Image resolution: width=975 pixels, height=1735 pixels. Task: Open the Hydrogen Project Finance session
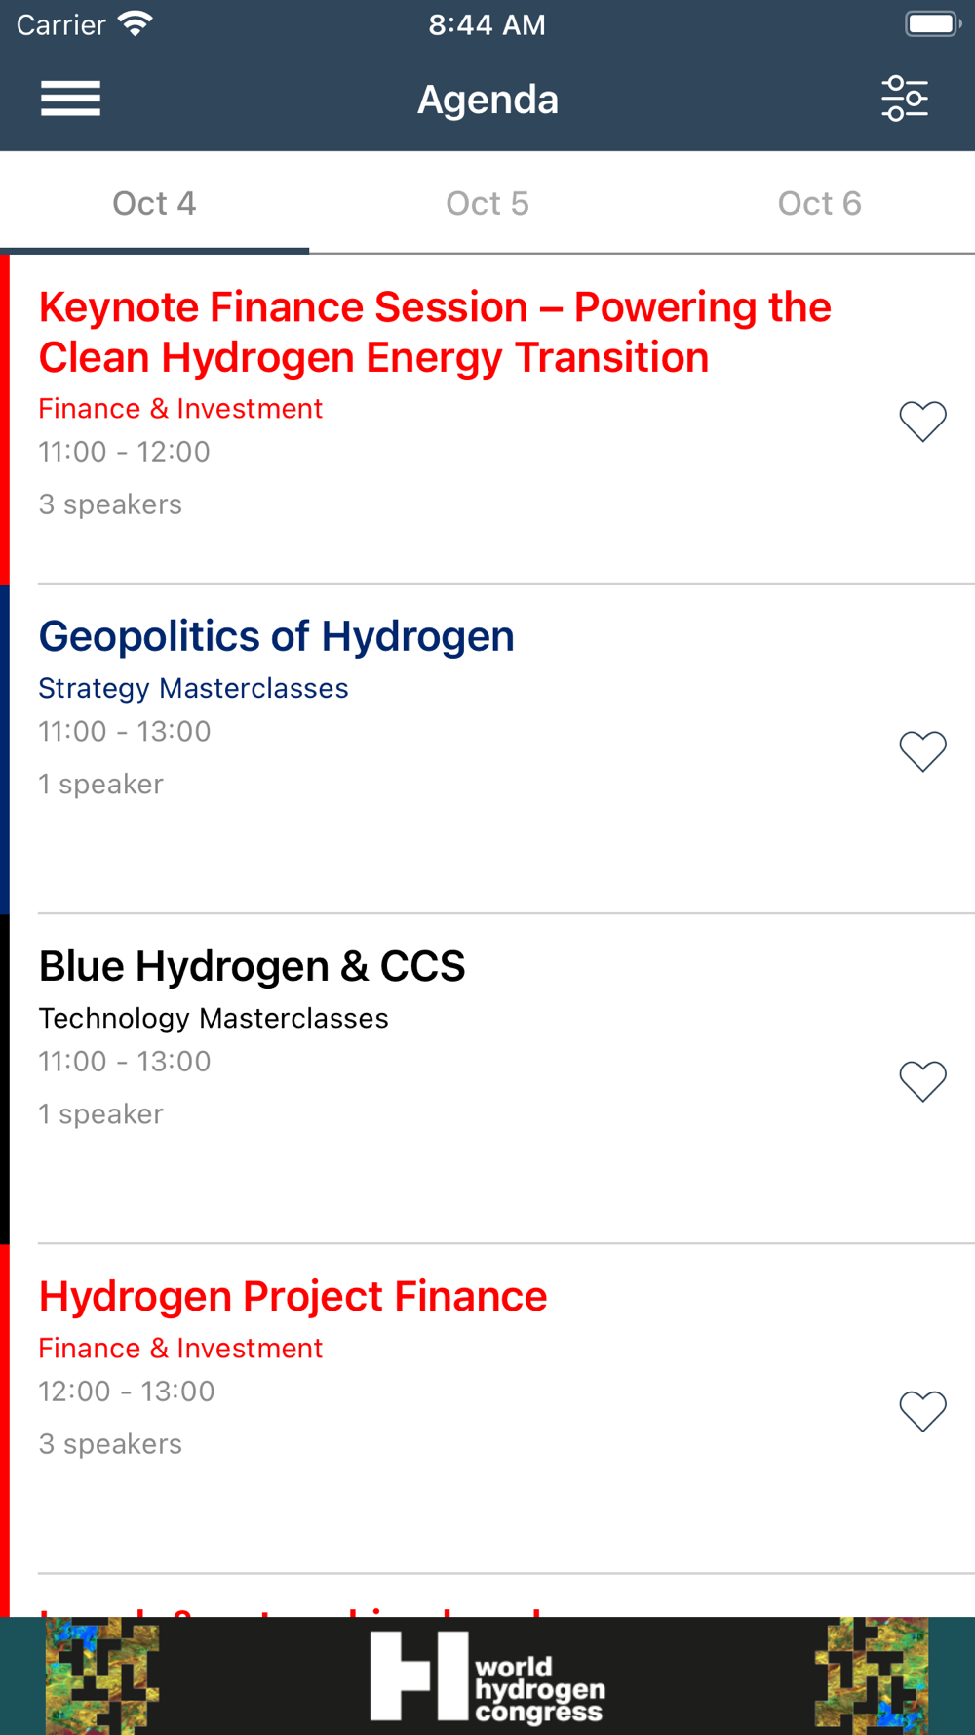tap(292, 1296)
